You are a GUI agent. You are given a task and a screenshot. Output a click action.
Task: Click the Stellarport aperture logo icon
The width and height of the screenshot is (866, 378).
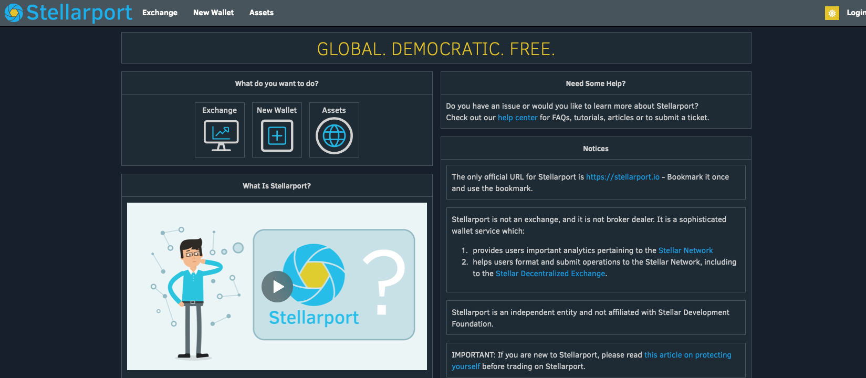14,13
